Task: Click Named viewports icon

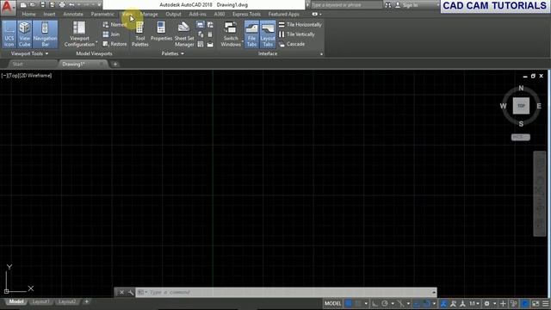Action: tap(115, 25)
